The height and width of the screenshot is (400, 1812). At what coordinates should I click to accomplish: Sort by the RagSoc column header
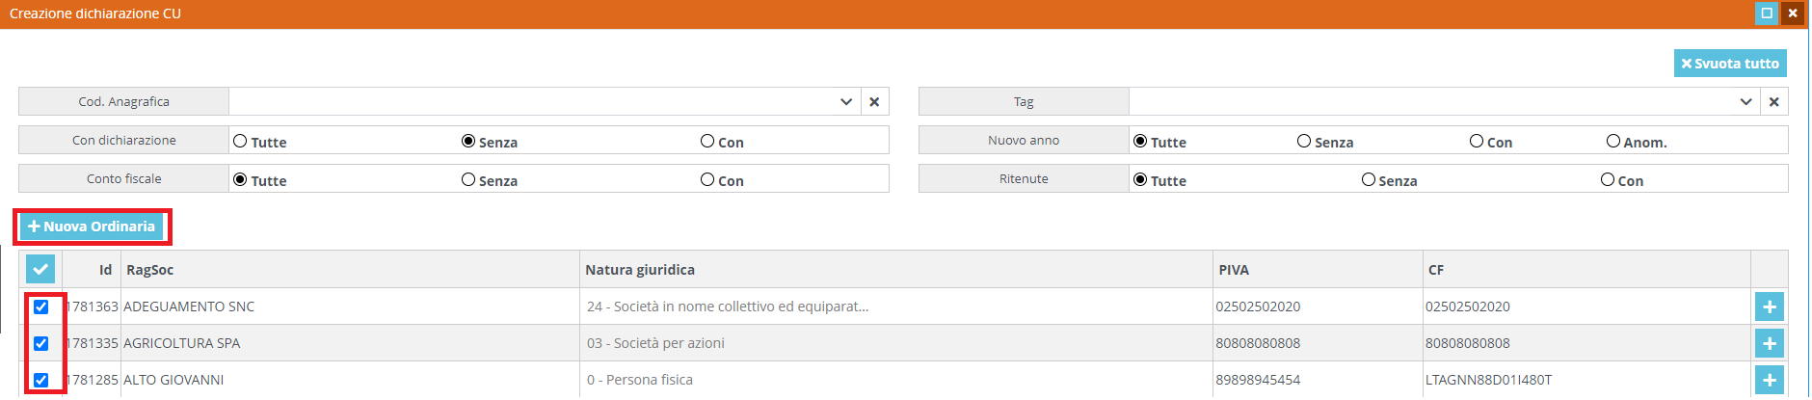(150, 270)
